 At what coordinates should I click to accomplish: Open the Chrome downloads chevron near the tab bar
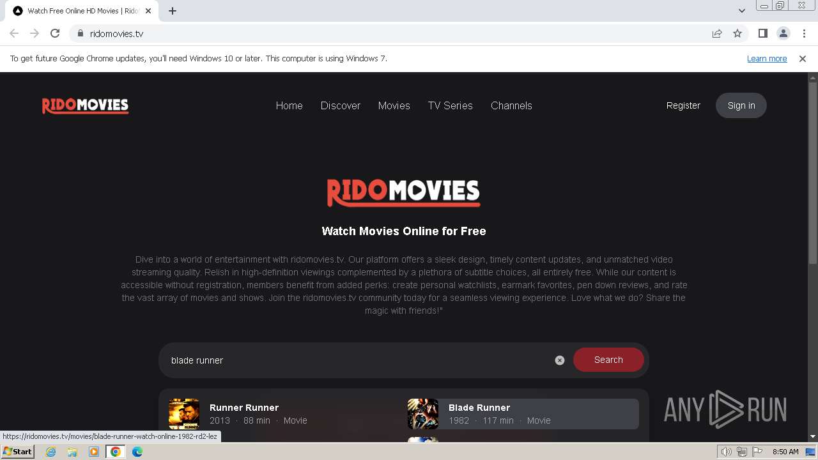click(741, 11)
